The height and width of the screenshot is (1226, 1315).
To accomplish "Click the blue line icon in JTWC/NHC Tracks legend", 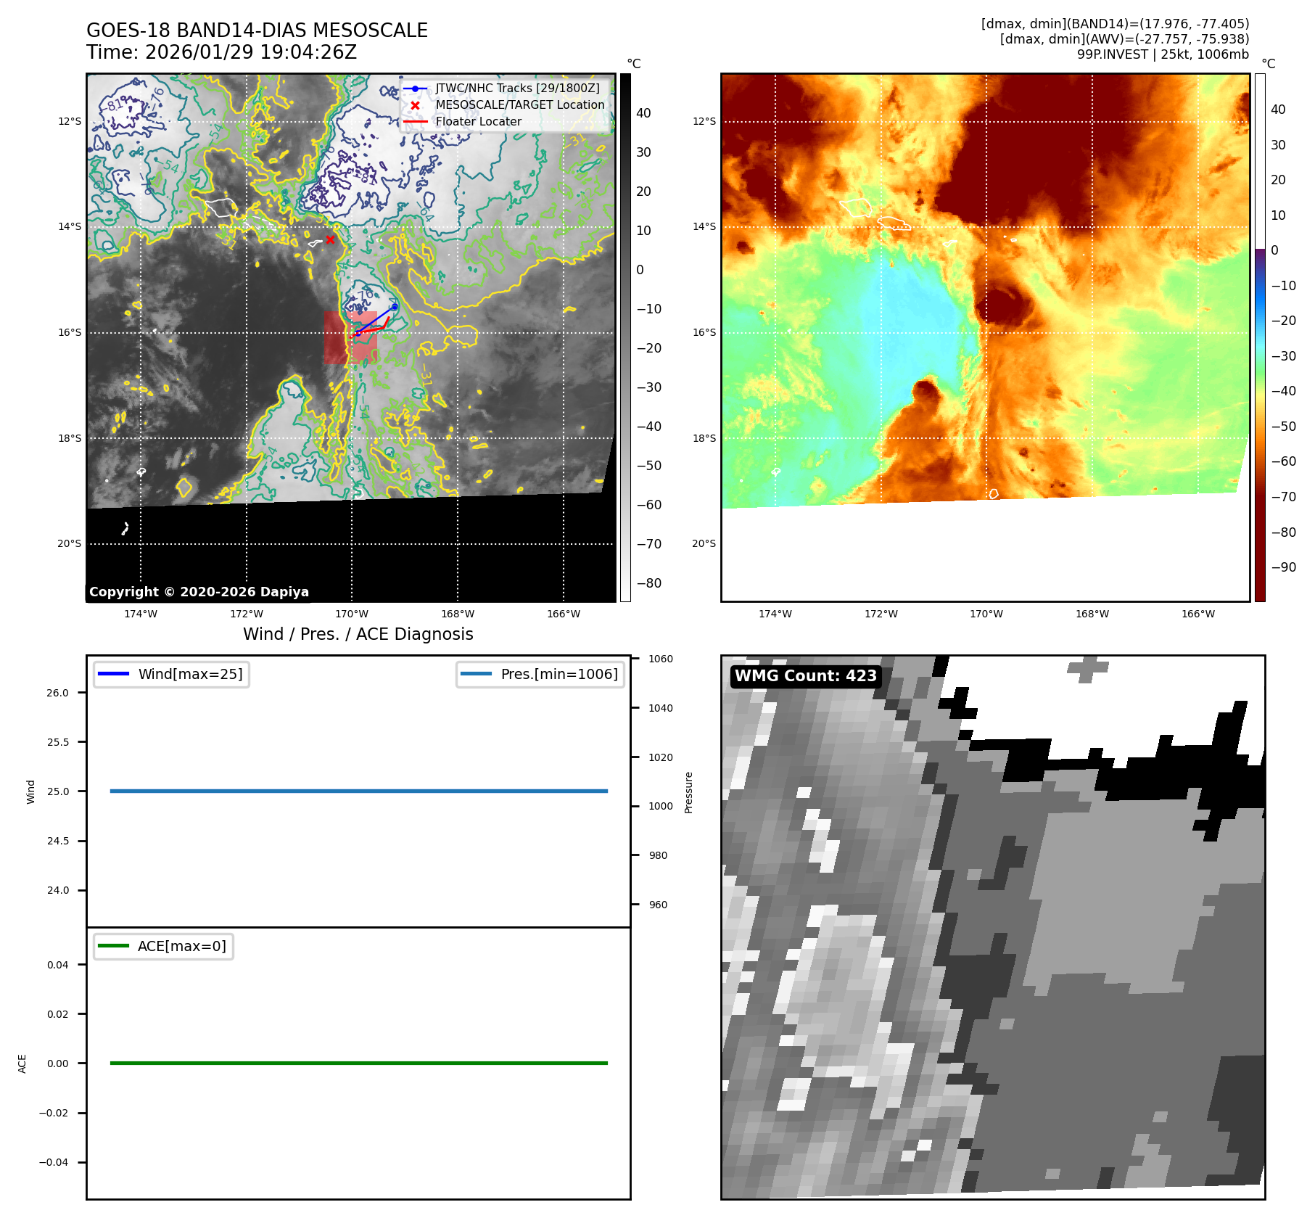I will coord(415,89).
